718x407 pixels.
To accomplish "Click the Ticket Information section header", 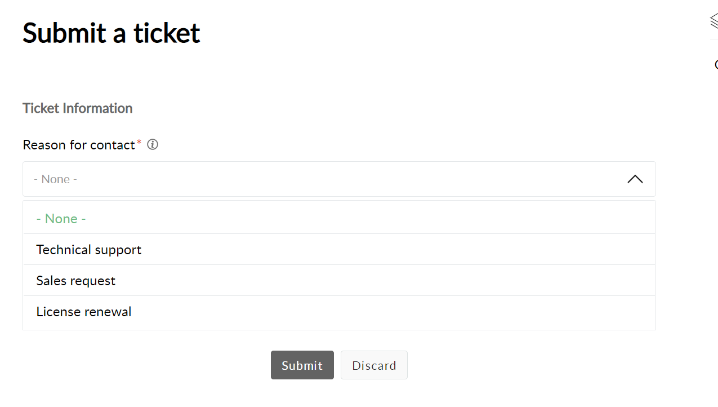I will 77,108.
